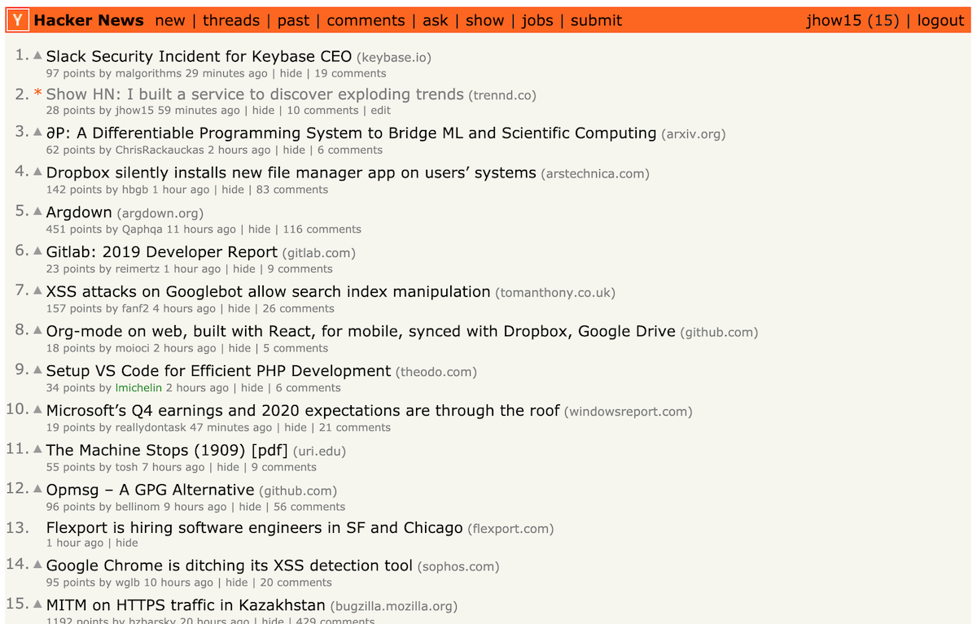
Task: Open 10 comments on Show HN story
Action: tap(322, 111)
